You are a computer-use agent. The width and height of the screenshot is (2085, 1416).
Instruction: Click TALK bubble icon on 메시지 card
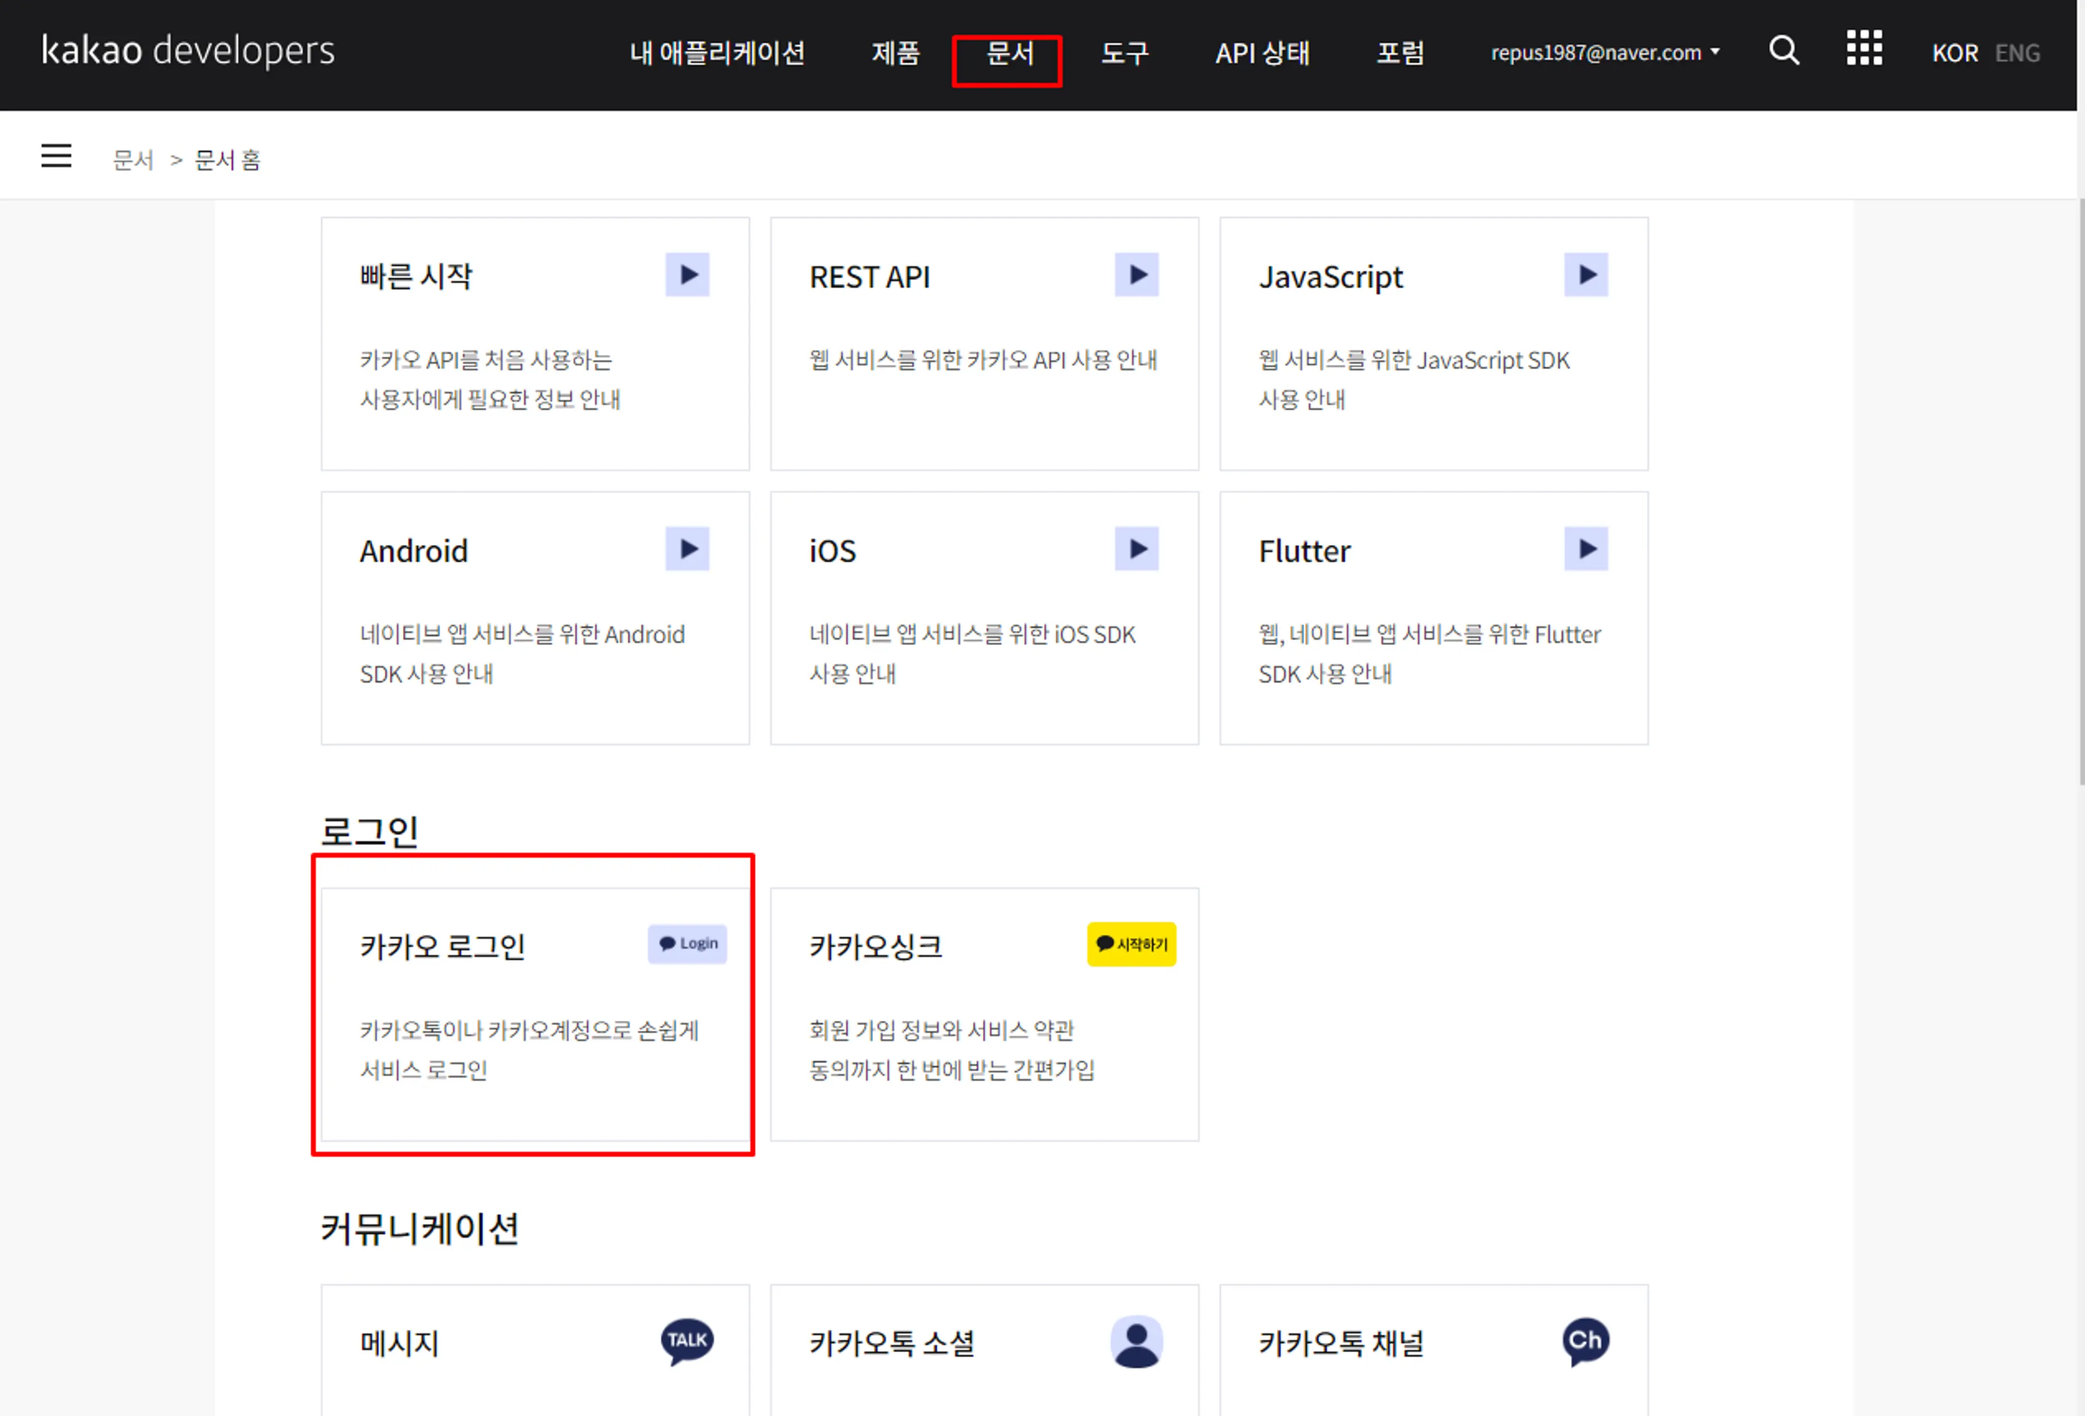(x=687, y=1342)
